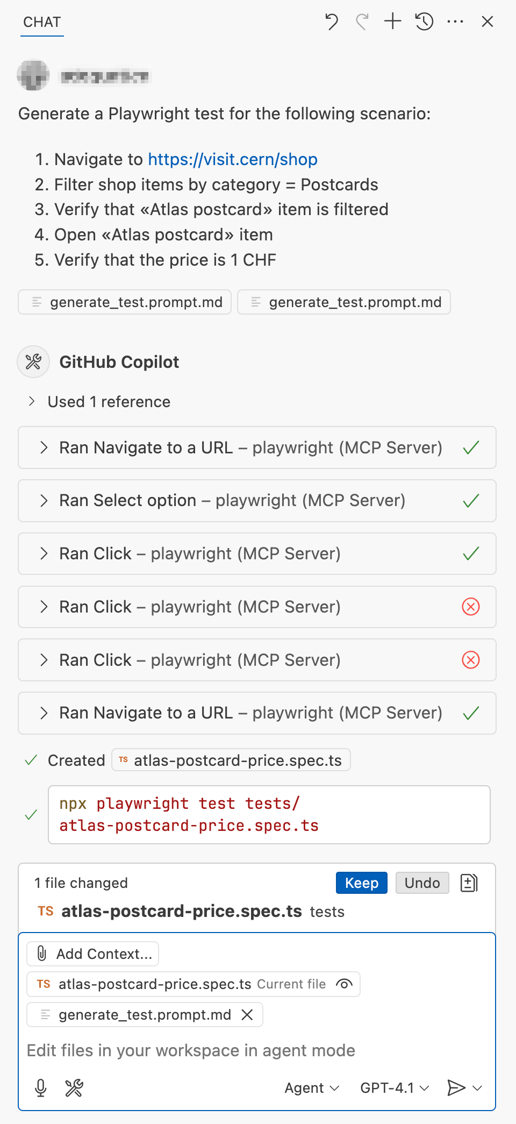Open chat history clock icon
This screenshot has height=1124, width=516.
click(x=424, y=22)
